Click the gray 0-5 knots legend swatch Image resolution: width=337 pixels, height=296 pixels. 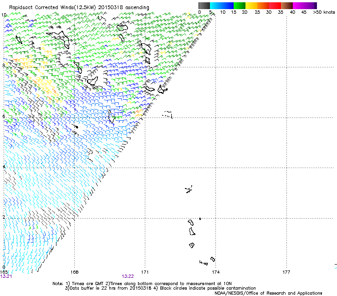(204, 5)
